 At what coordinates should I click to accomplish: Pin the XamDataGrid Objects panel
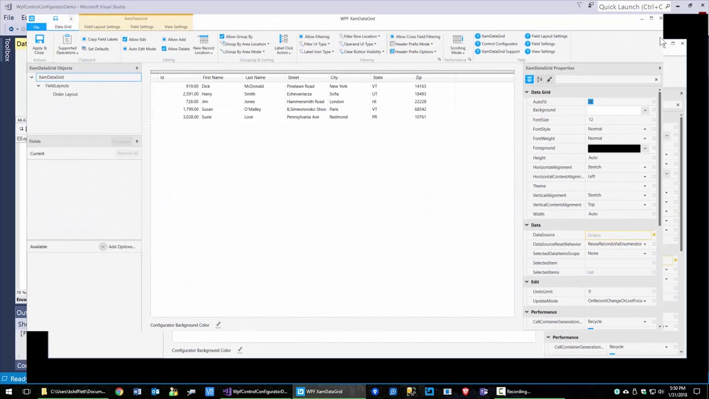click(137, 68)
